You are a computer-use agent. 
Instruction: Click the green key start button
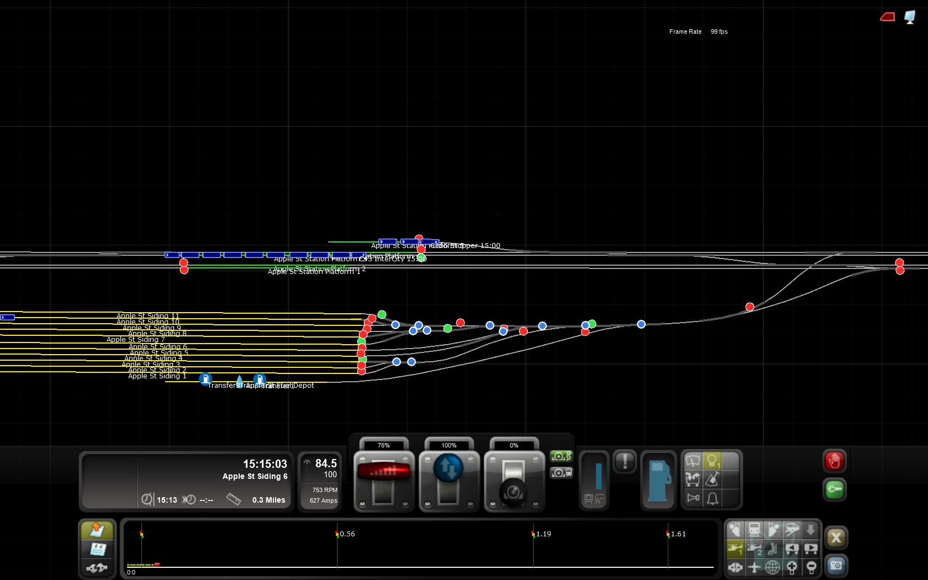(x=834, y=489)
